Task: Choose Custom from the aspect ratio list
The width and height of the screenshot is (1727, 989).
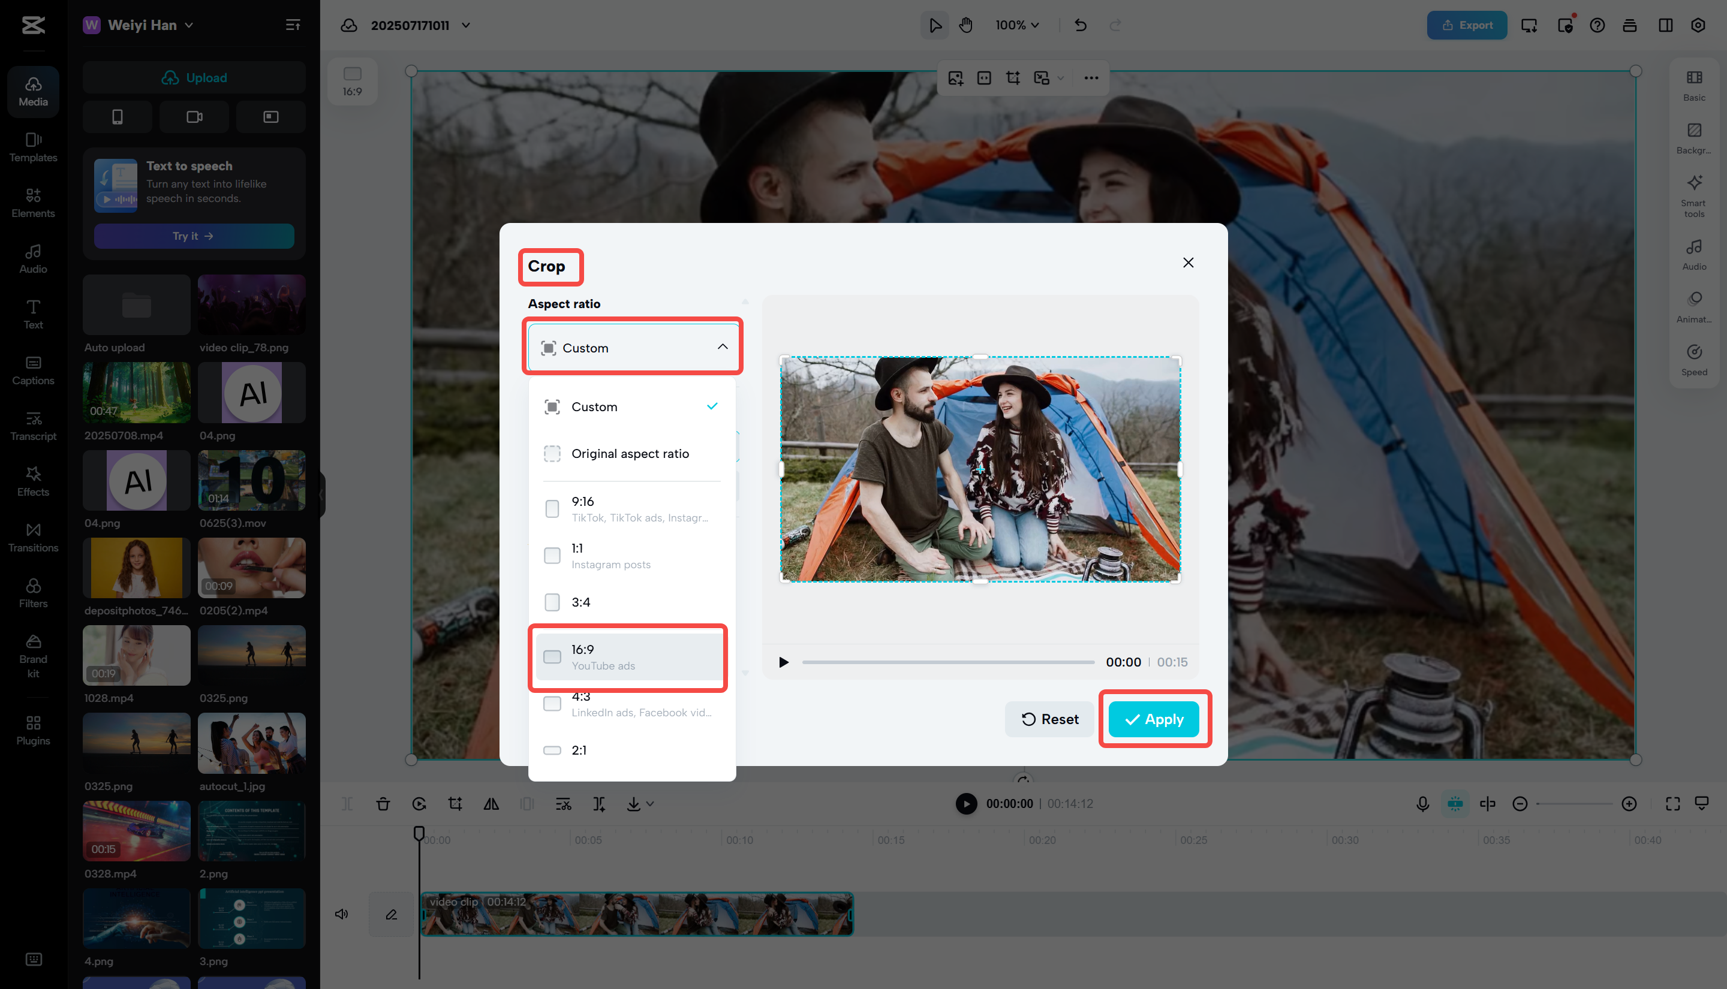Action: (x=594, y=406)
